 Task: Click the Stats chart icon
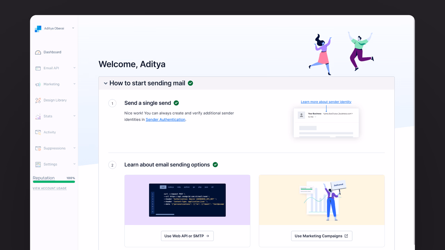click(38, 116)
